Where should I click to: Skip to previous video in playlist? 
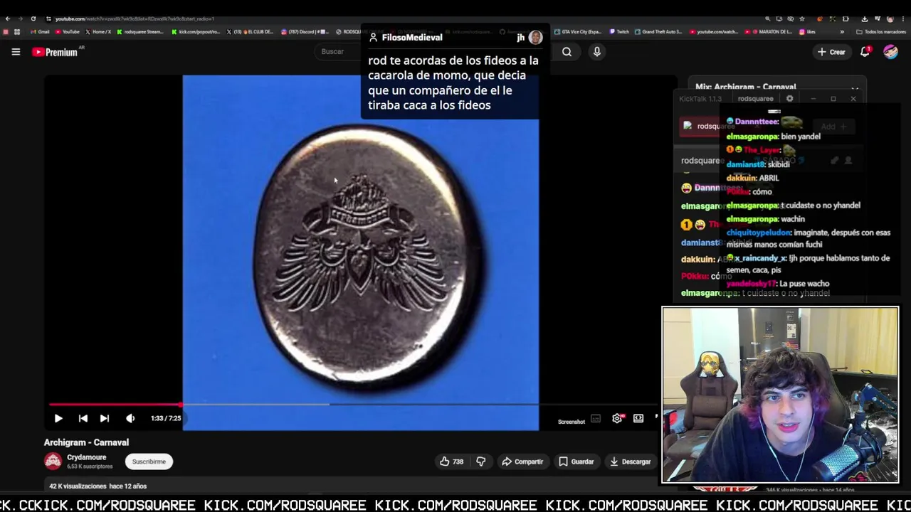pyautogui.click(x=83, y=418)
